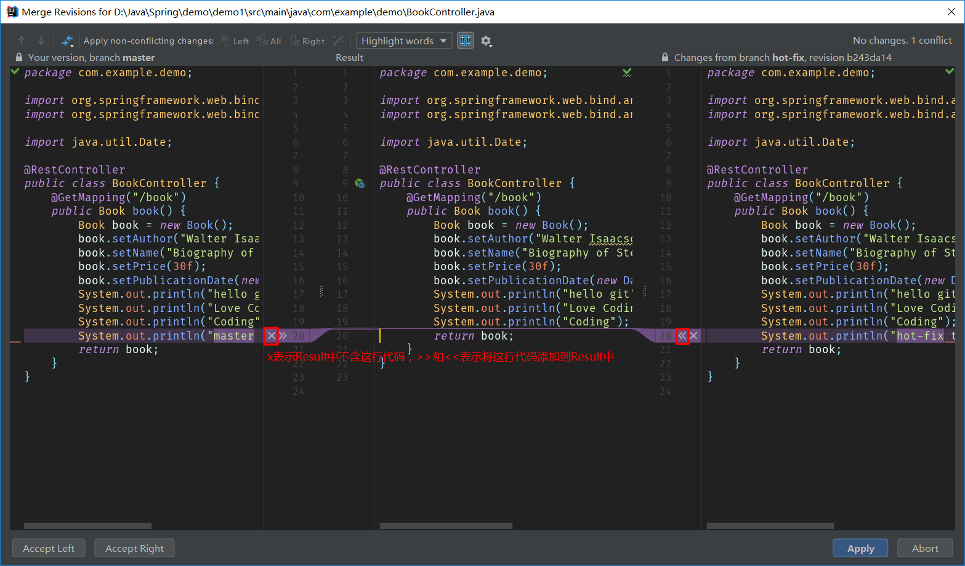Click green checkmark in right pane corner
The image size is (965, 566).
[x=950, y=72]
